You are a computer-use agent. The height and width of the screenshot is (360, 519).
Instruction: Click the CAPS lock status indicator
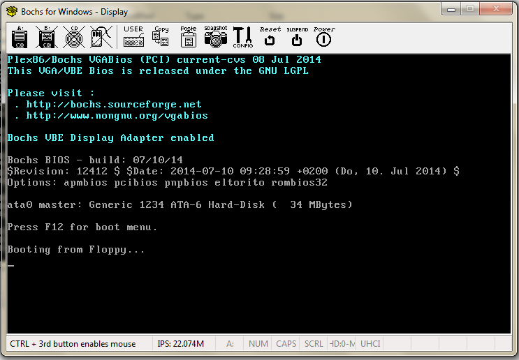[x=286, y=344]
